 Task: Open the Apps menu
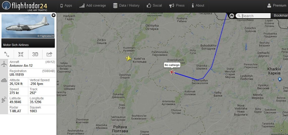pyautogui.click(x=66, y=6)
